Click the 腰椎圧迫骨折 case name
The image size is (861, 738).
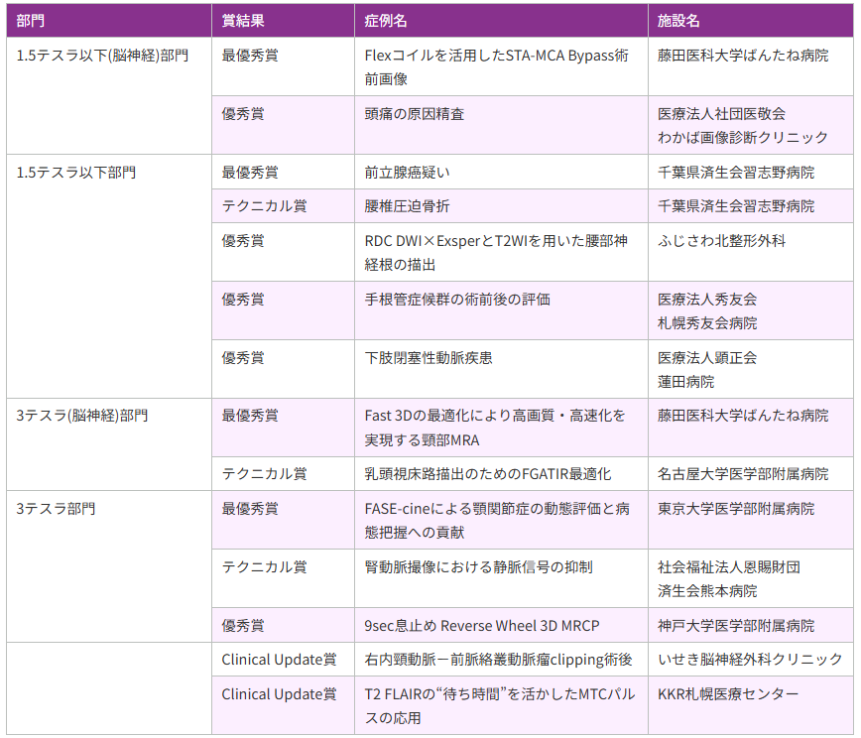coord(408,206)
